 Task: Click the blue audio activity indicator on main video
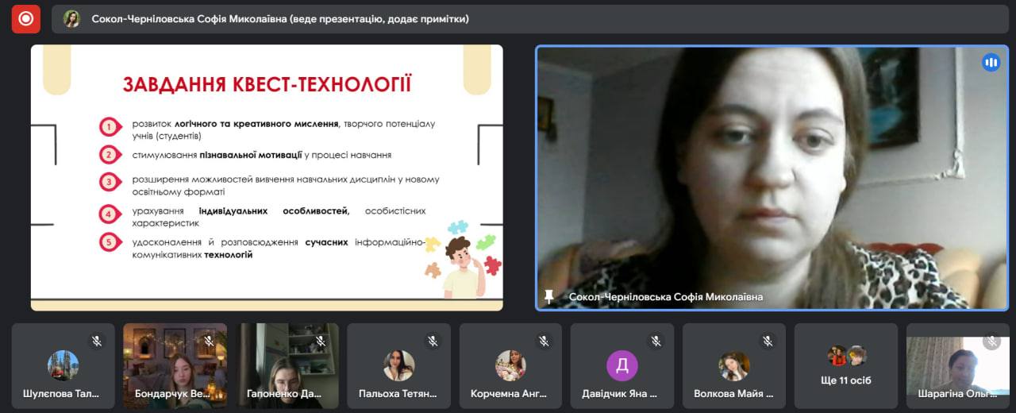pos(991,63)
